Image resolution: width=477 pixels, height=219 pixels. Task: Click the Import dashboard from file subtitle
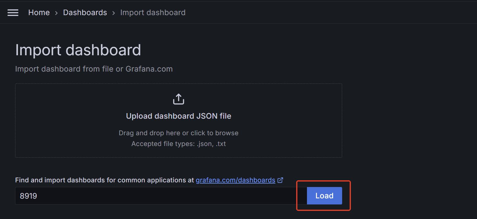[94, 69]
